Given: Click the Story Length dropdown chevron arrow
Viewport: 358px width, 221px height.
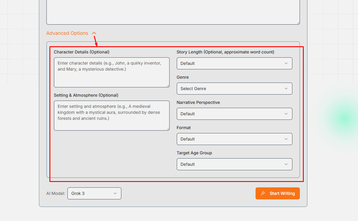Looking at the screenshot, I should pos(286,63).
